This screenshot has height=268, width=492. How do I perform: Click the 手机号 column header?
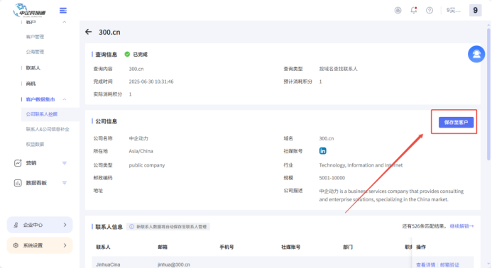(x=226, y=247)
